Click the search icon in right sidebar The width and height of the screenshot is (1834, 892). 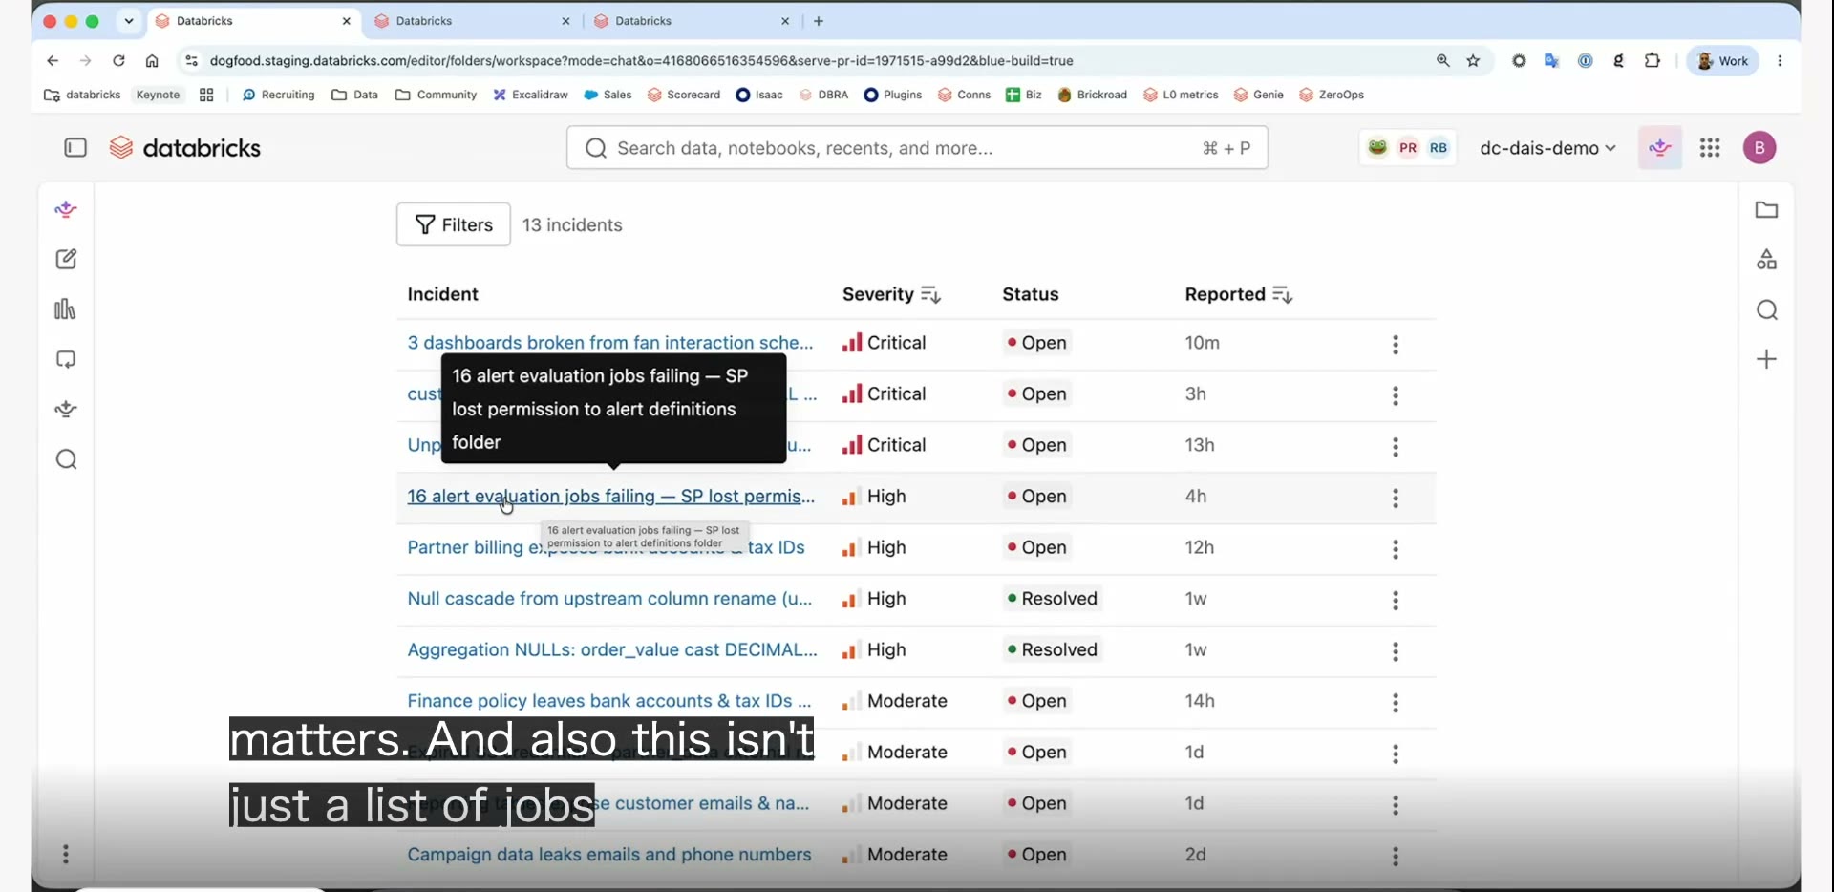[x=1767, y=310]
